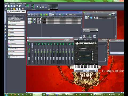Stop playback in Beat+Bassline Editor
This screenshot has width=128, height=96.
88,15
